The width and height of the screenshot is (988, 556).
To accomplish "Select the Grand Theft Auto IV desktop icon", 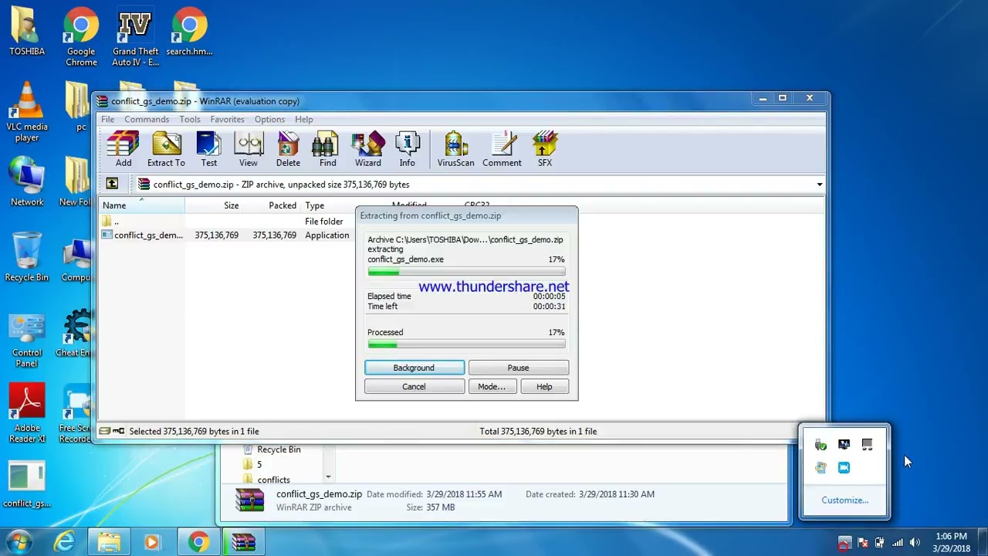I will [x=135, y=37].
